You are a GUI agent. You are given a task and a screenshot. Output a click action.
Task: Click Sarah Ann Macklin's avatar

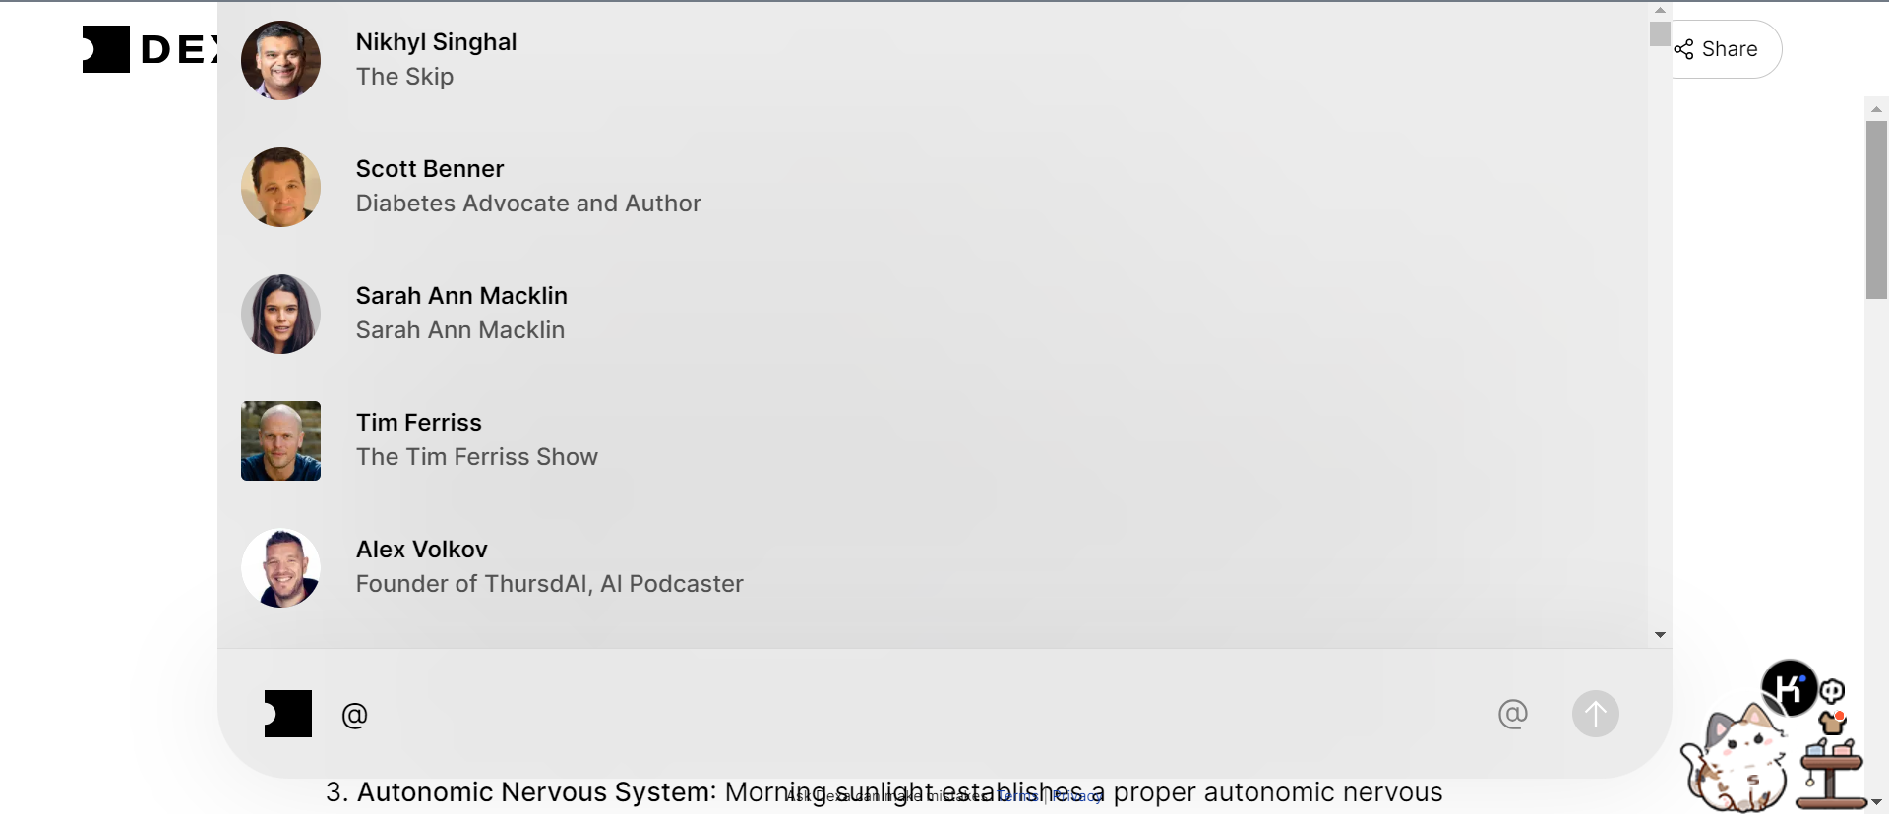coord(280,314)
